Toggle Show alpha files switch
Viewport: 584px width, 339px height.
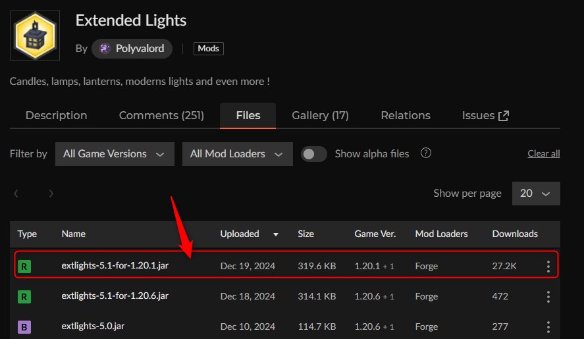[313, 154]
